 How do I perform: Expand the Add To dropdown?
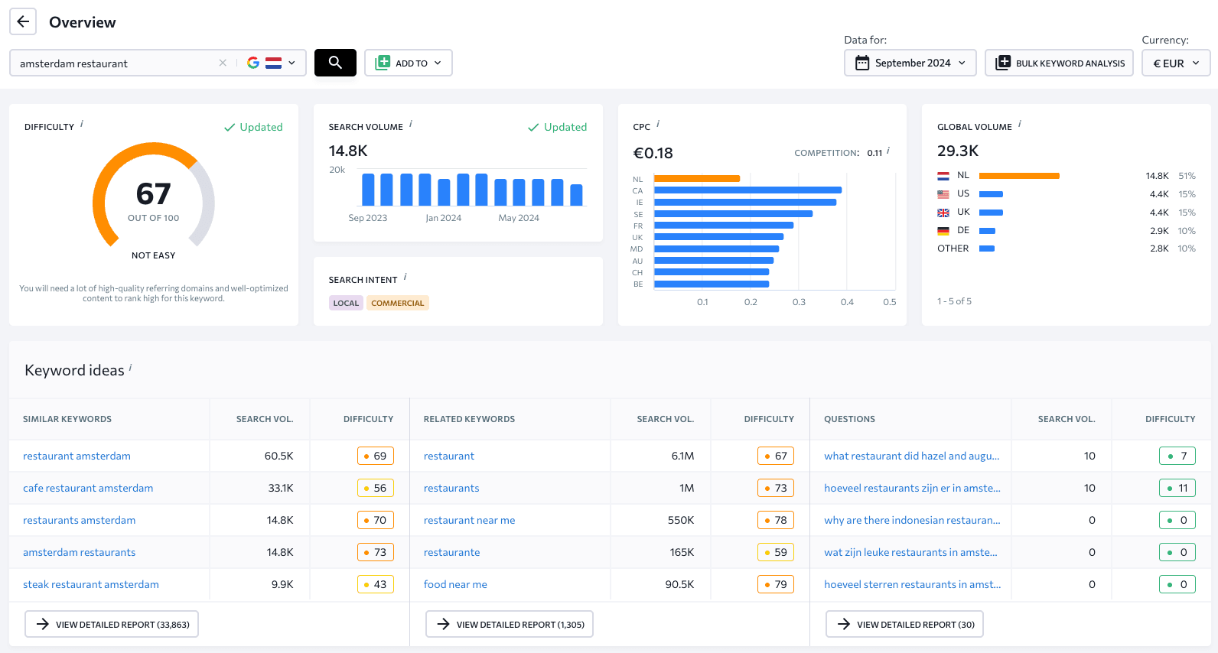[x=409, y=63]
